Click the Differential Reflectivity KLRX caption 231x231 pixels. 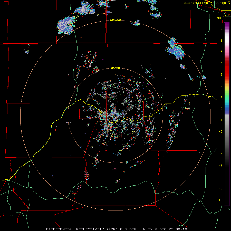pyautogui.click(x=117, y=229)
